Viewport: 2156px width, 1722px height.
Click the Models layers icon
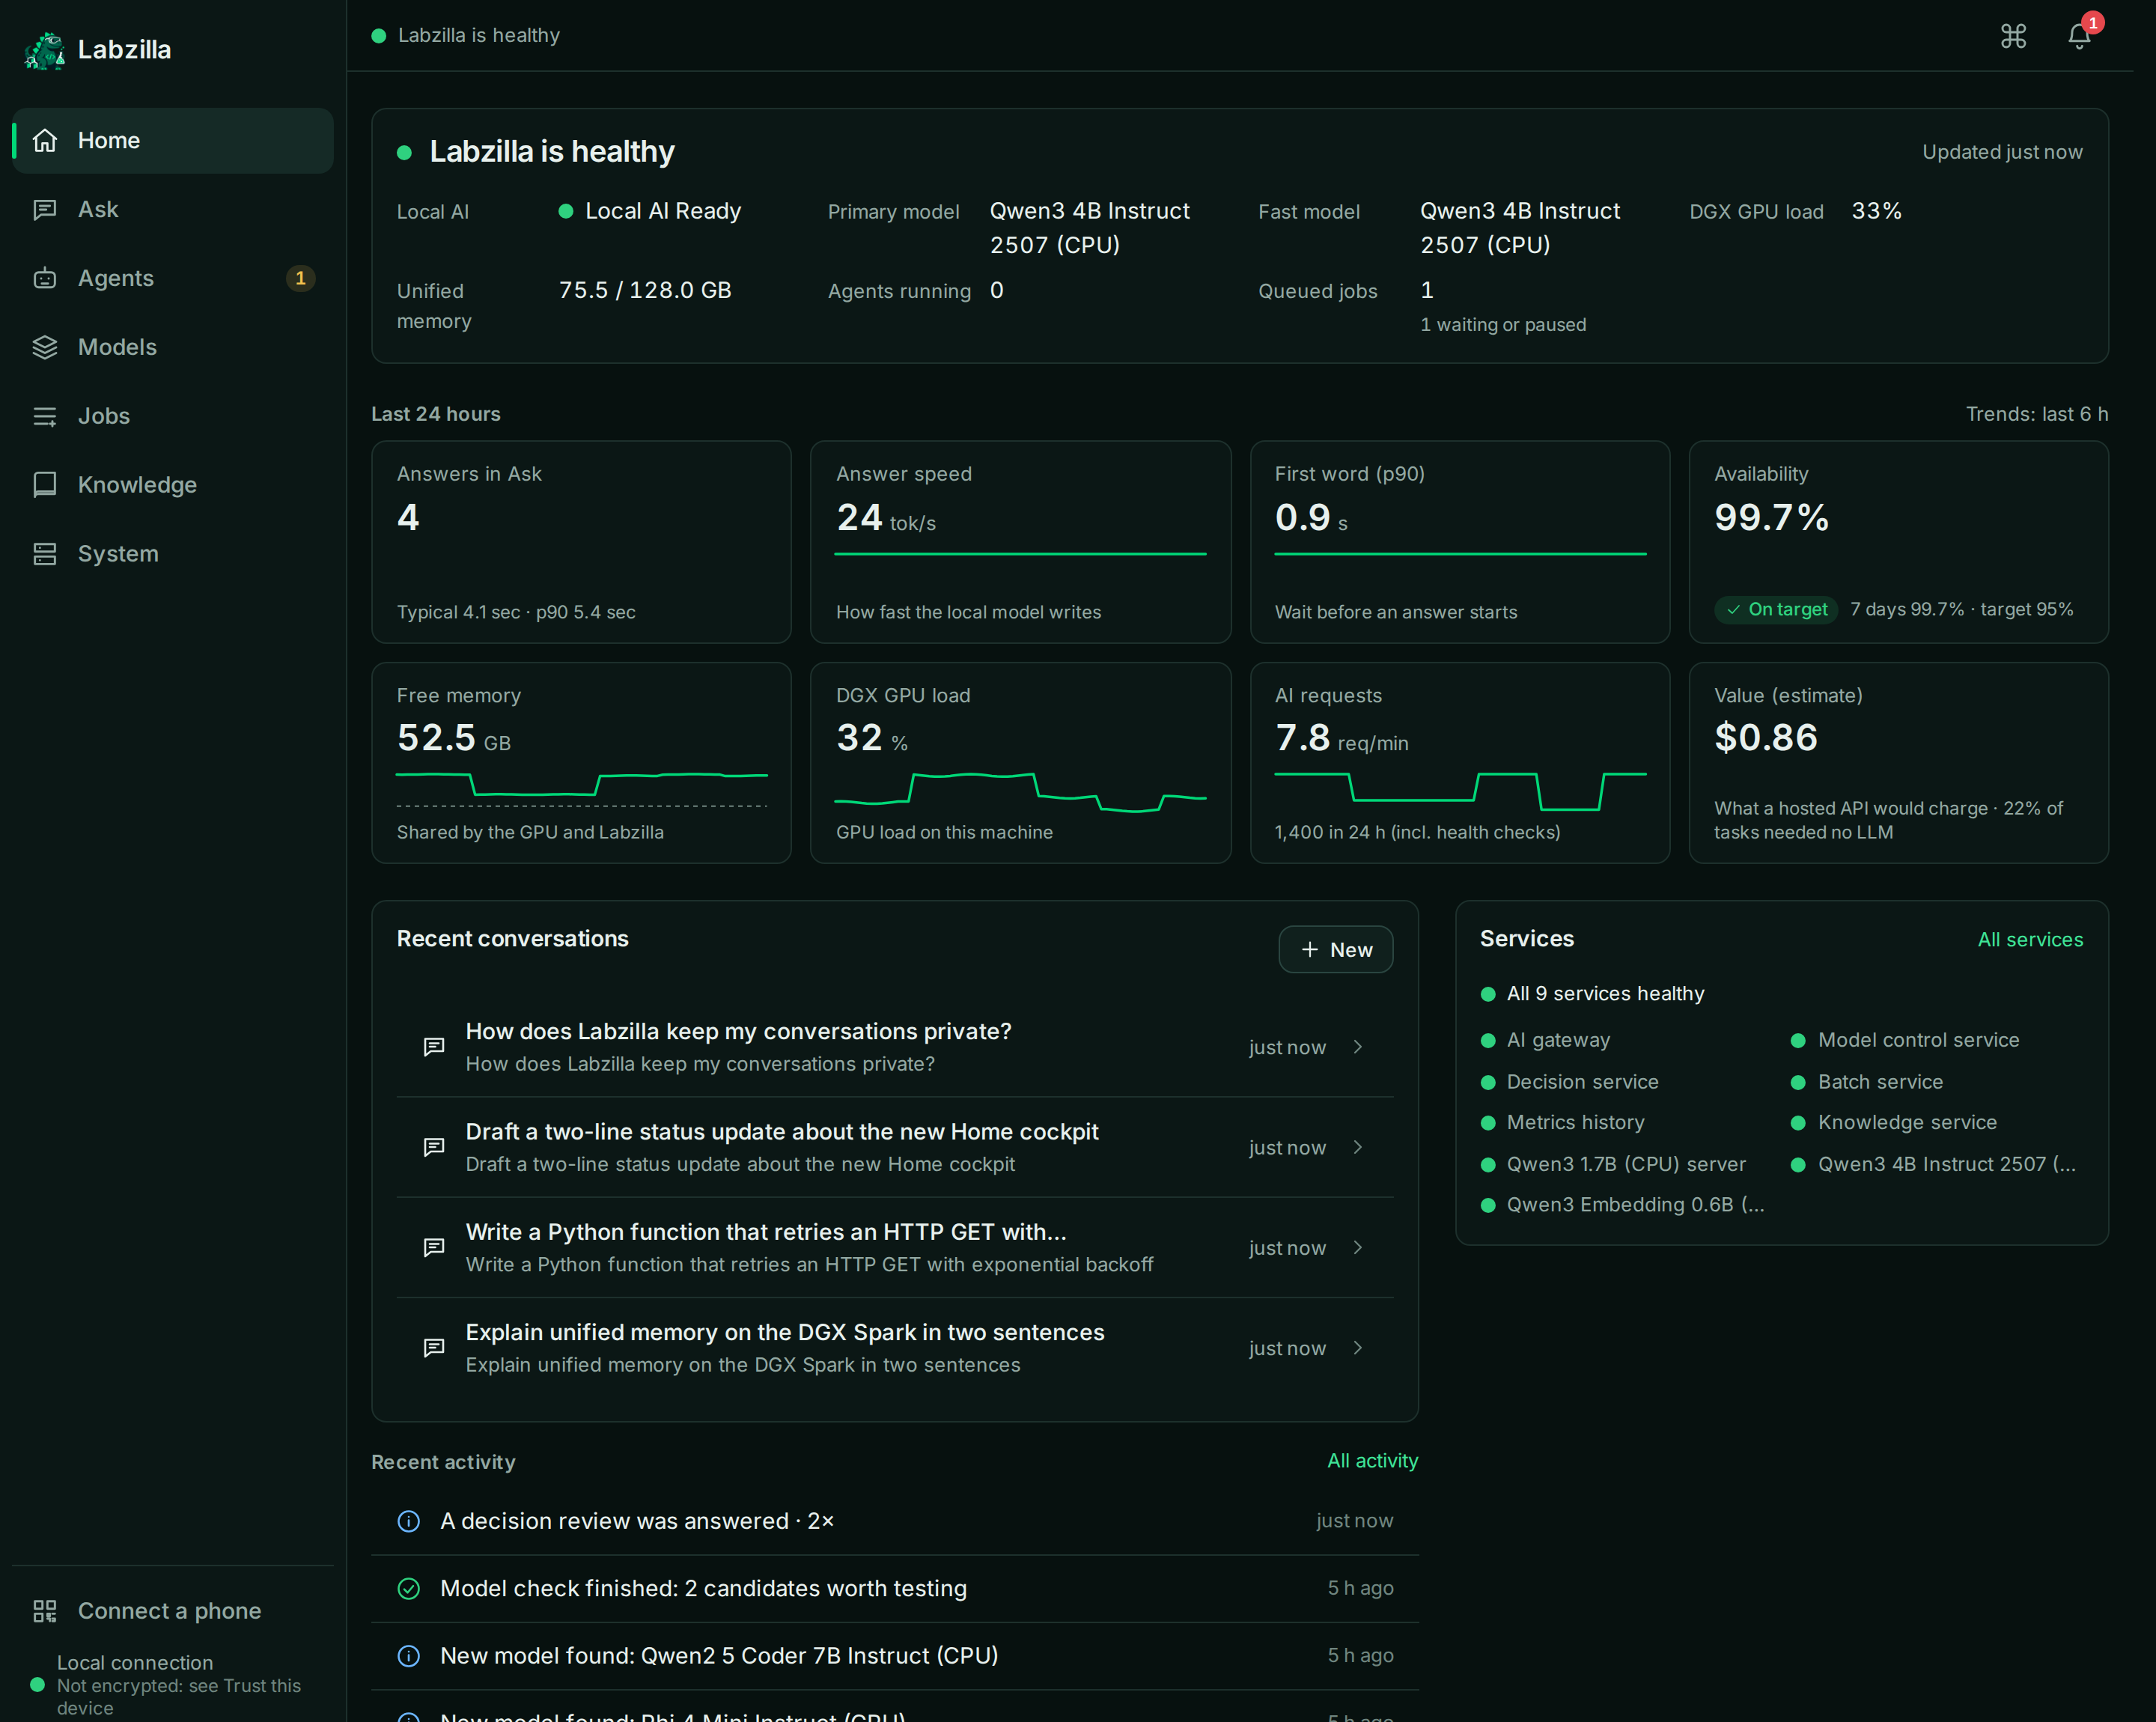45,347
